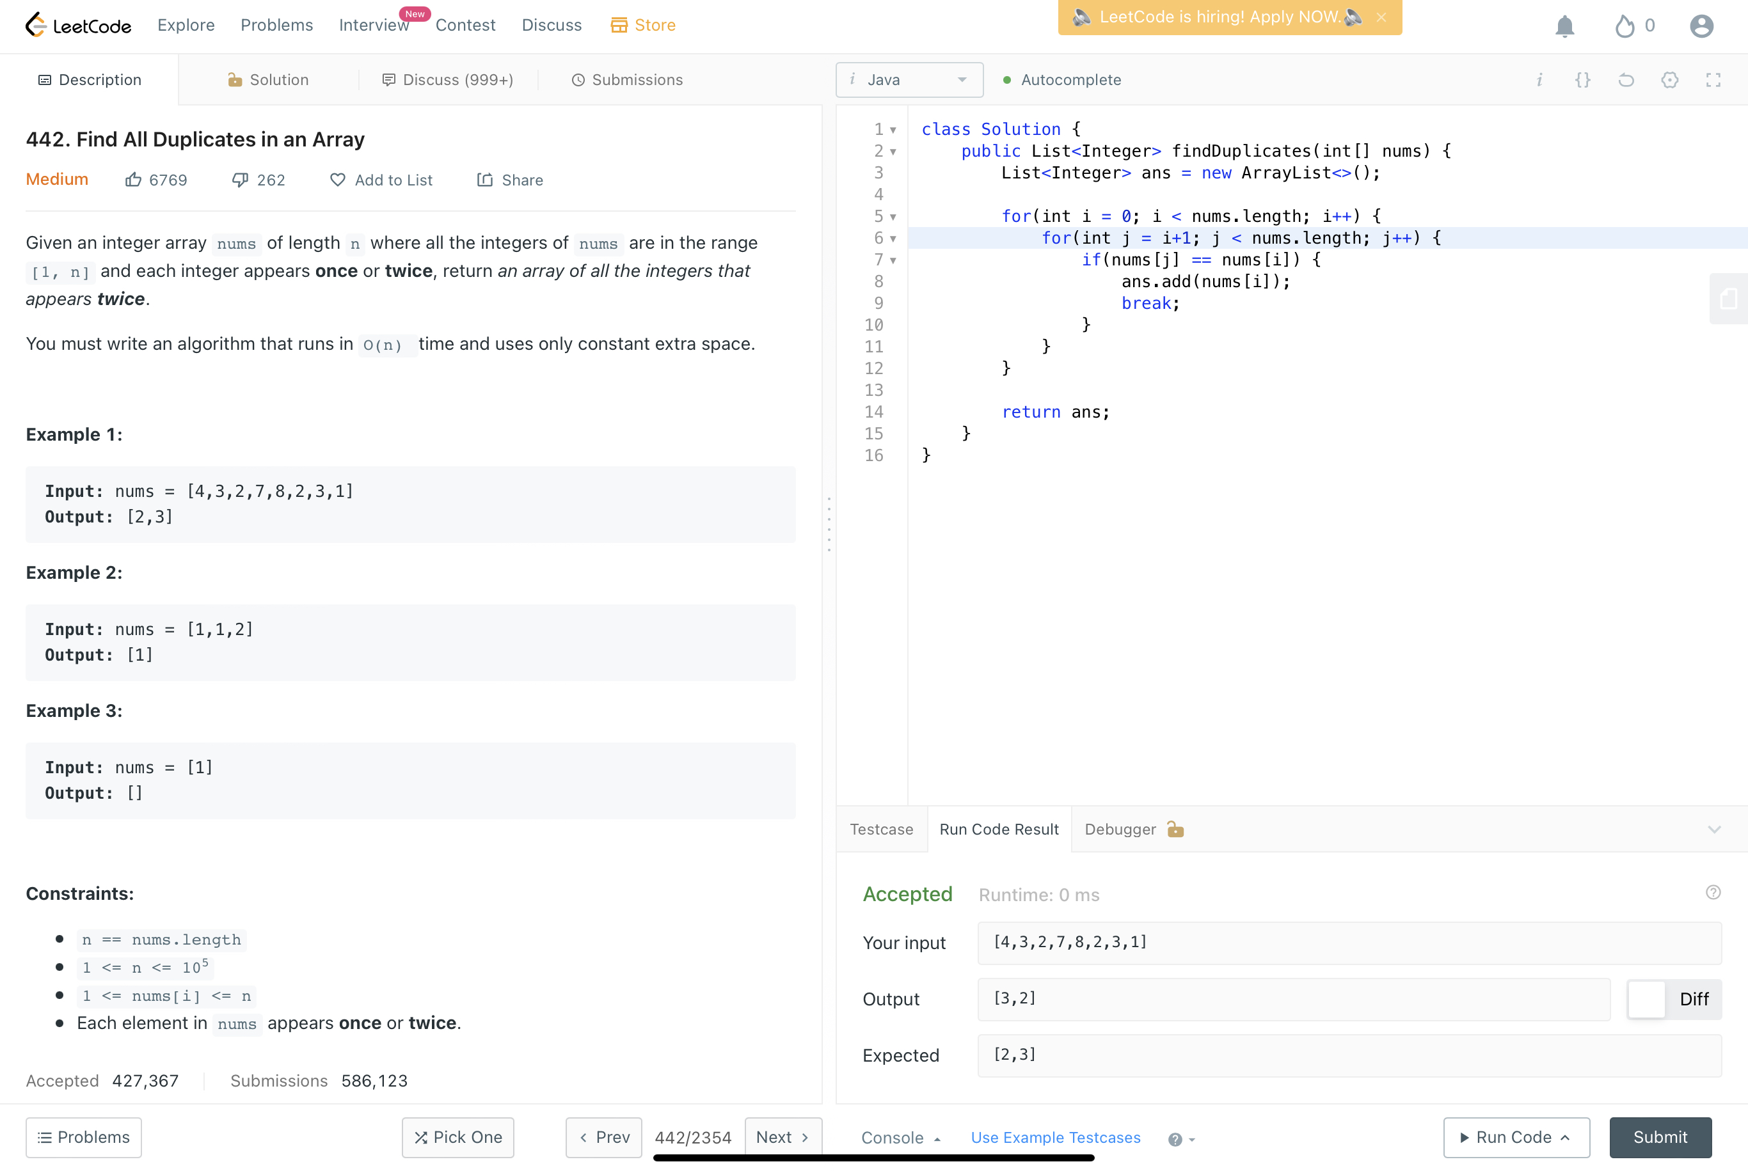
Task: Toggle the Diff switch
Action: click(1646, 999)
